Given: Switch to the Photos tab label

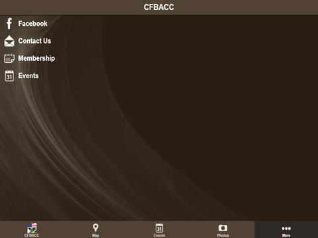Looking at the screenshot, I should pos(223,235).
